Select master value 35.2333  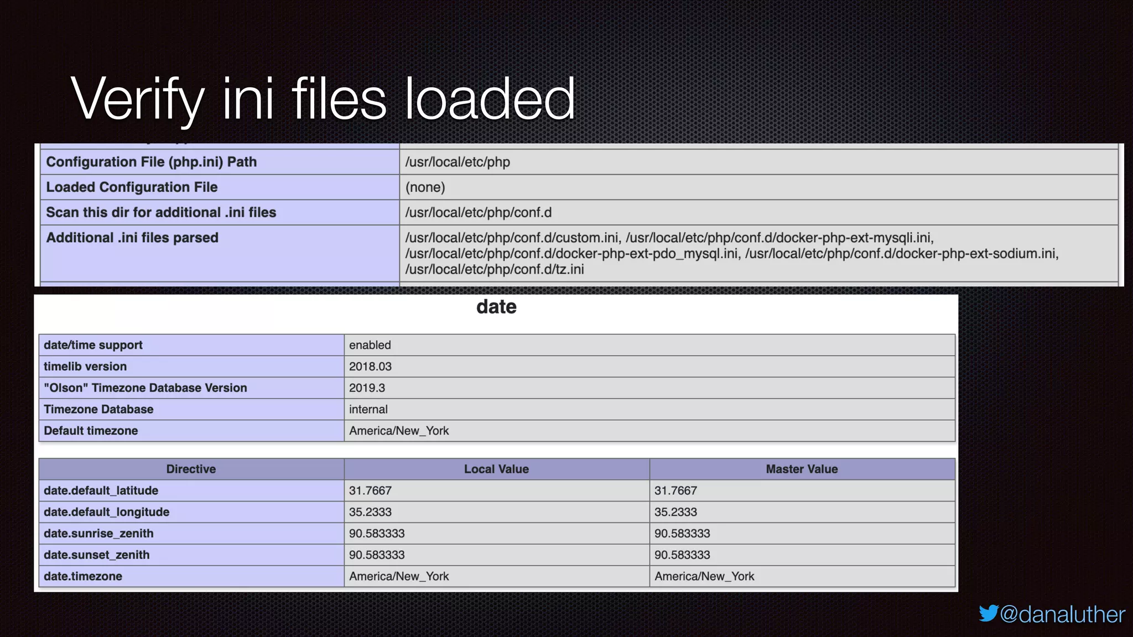[675, 512]
